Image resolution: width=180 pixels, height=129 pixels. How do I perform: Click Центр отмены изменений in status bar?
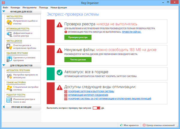click(x=160, y=125)
